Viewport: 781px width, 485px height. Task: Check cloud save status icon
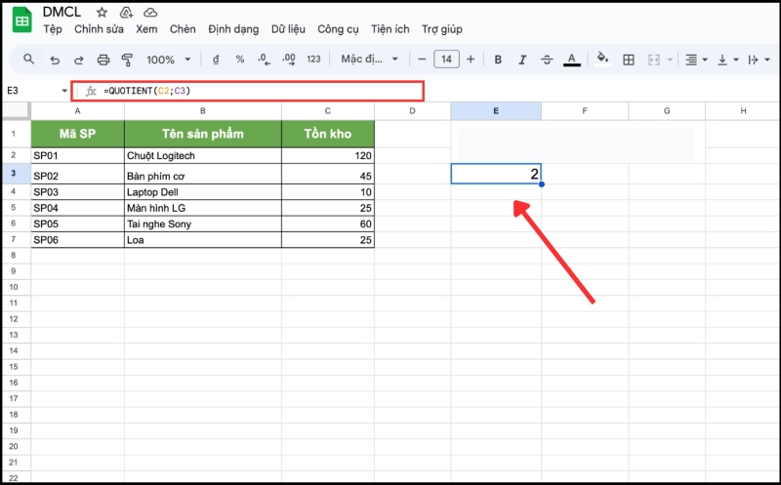pyautogui.click(x=149, y=13)
